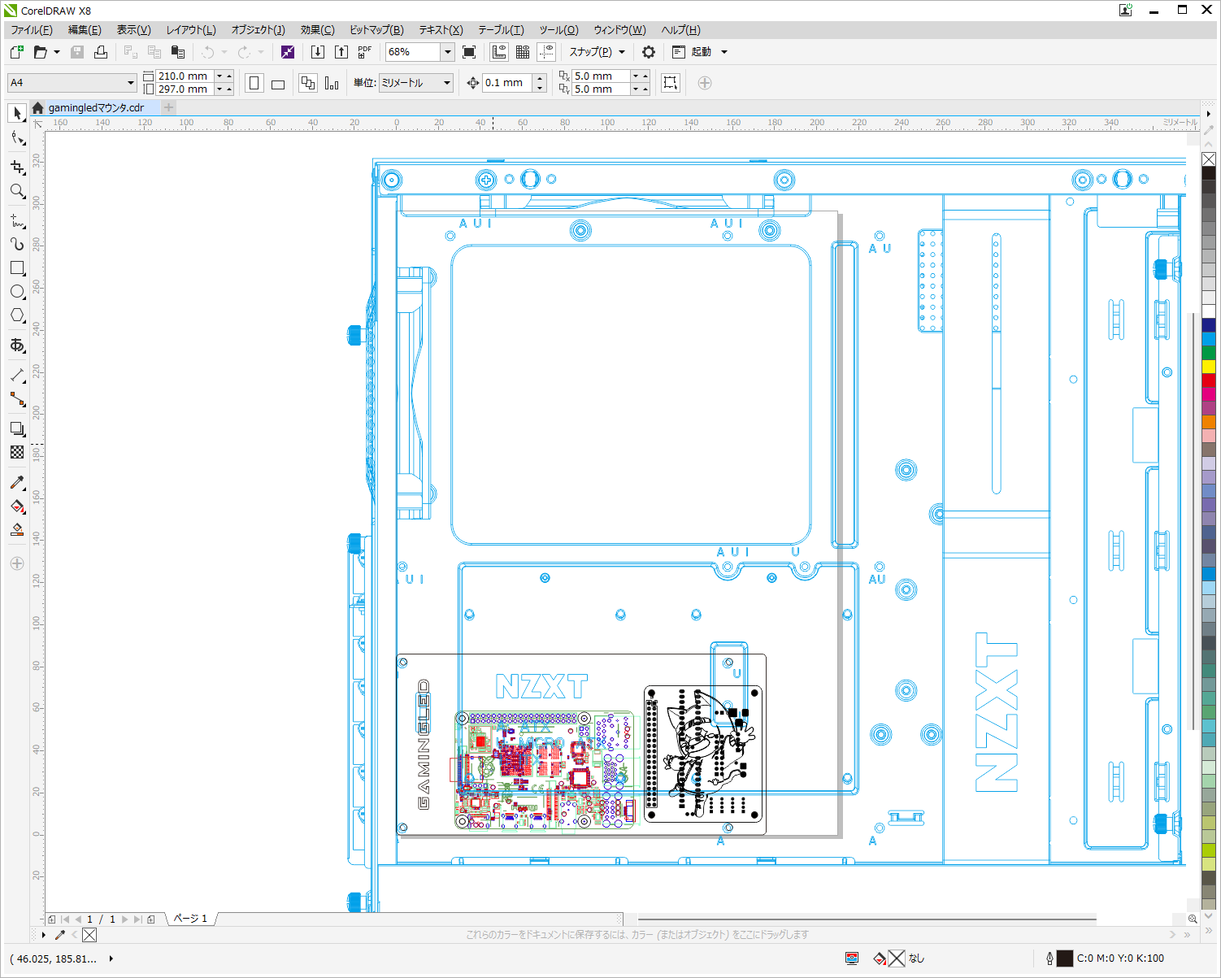The height and width of the screenshot is (978, 1221).
Task: Open the Options gear icon
Action: click(648, 52)
